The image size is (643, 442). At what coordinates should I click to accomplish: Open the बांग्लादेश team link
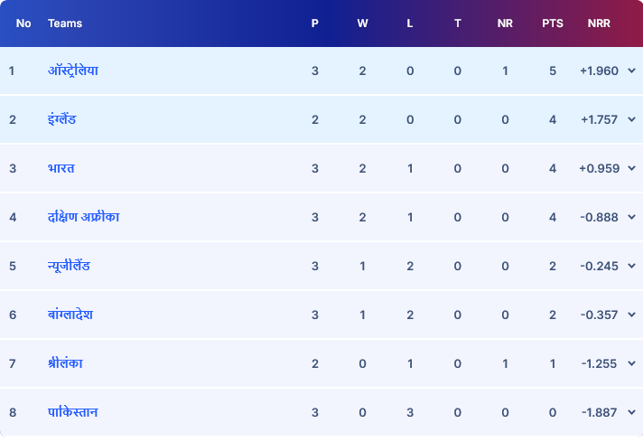click(70, 315)
